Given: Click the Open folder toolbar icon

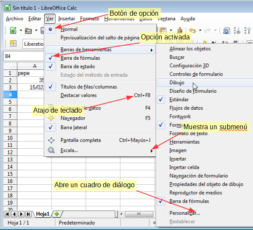Looking at the screenshot, I should coord(28,30).
